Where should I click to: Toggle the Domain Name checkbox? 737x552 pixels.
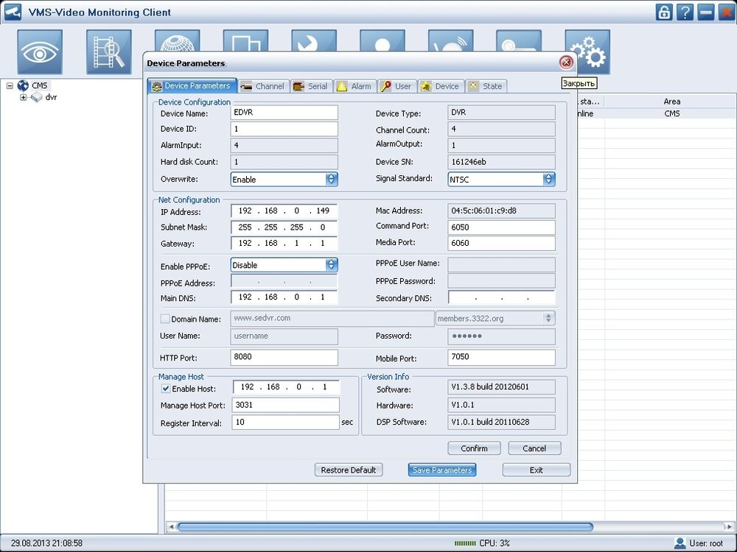(165, 319)
